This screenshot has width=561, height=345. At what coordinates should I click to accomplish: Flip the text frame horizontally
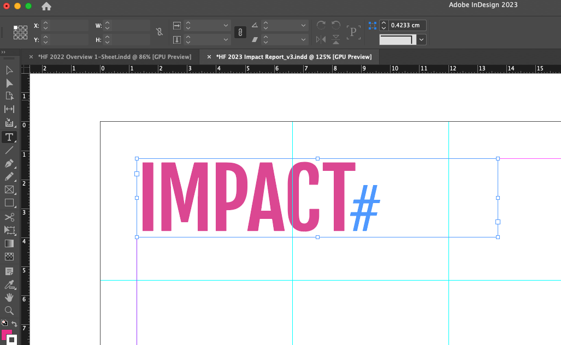(321, 39)
